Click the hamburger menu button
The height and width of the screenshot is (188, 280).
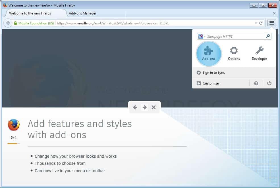[x=272, y=23]
